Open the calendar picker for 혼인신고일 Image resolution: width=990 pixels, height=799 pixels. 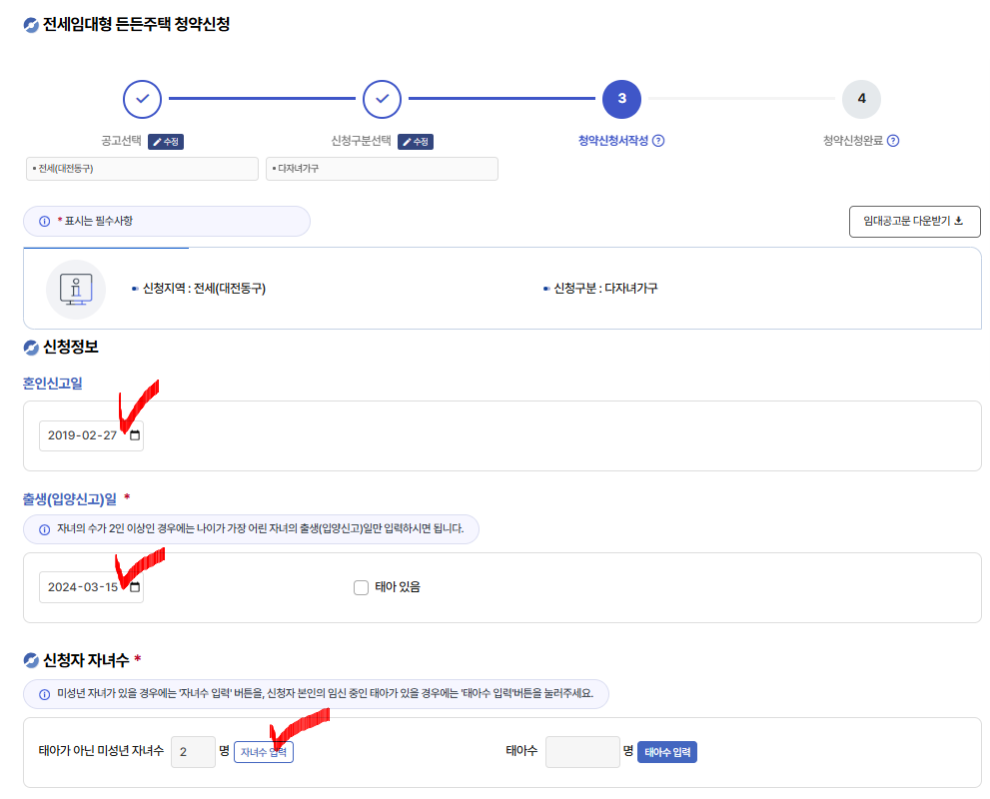pyautogui.click(x=133, y=435)
